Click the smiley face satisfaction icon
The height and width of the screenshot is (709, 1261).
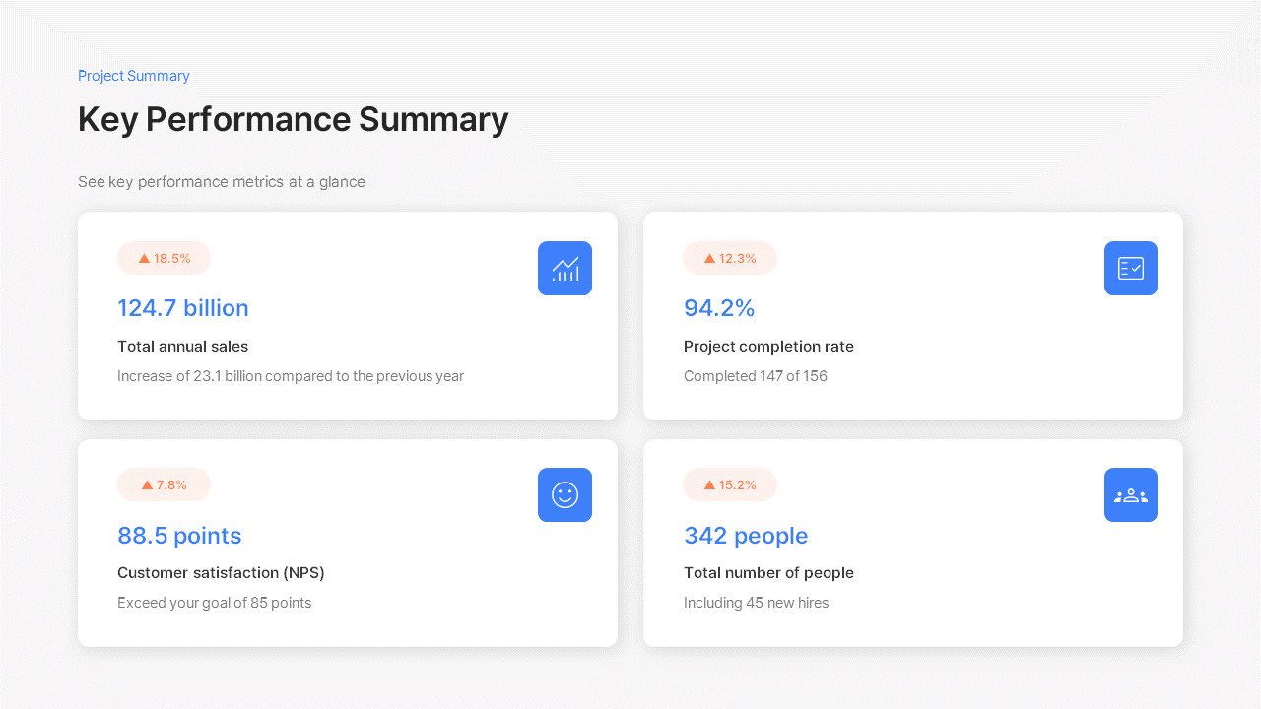(564, 494)
